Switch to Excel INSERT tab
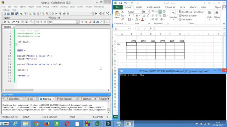The image size is (227, 127). click(x=139, y=7)
